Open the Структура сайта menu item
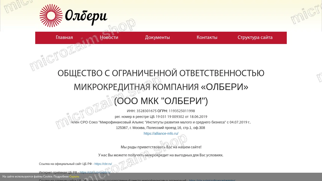The height and width of the screenshot is (181, 322). point(255,38)
